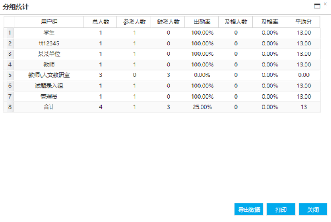Screen dimensions: 331x222
Task: Click the 试题录入组 row
Action: pos(49,86)
